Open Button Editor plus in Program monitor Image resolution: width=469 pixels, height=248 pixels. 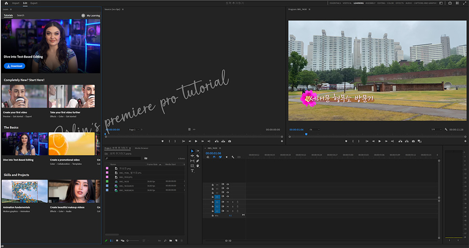[465, 141]
